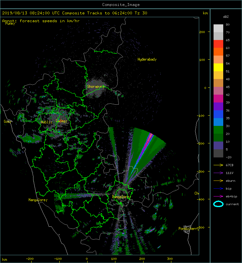
Task: Select the Pune city label
Action: click(10, 24)
